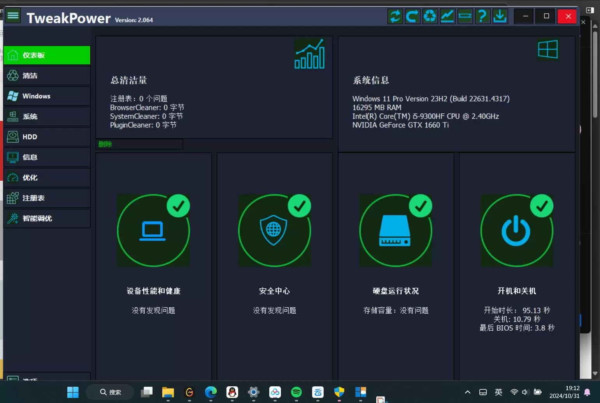Viewport: 600px width, 403px height.
Task: Open the 优化 optimization section
Action: pos(47,178)
